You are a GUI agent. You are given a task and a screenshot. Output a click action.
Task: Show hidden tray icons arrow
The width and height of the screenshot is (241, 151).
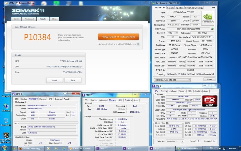point(216,149)
